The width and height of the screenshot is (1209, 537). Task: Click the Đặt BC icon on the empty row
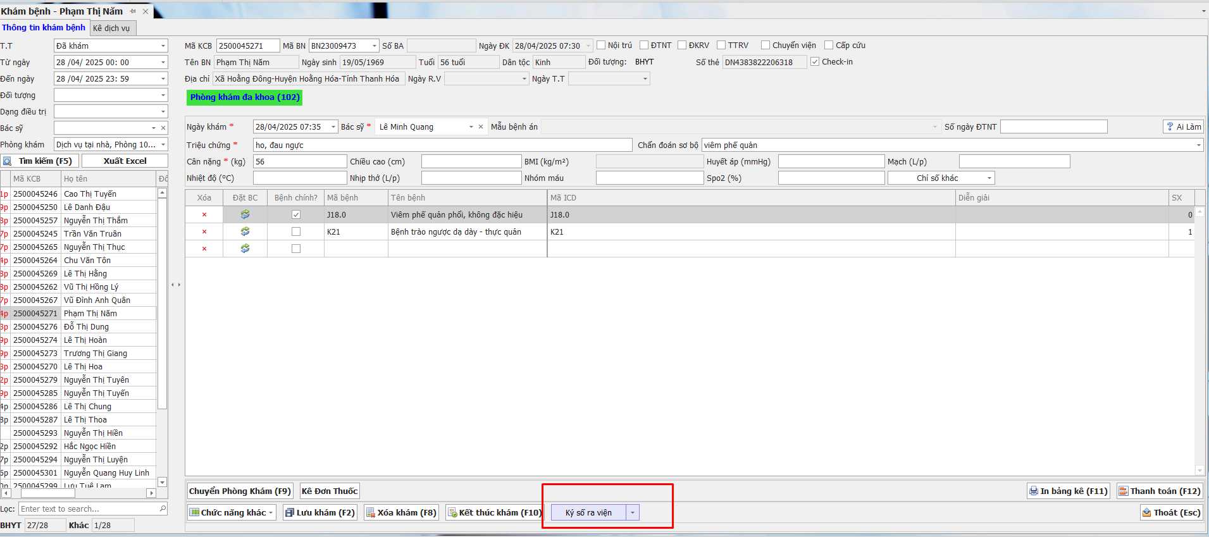point(245,249)
